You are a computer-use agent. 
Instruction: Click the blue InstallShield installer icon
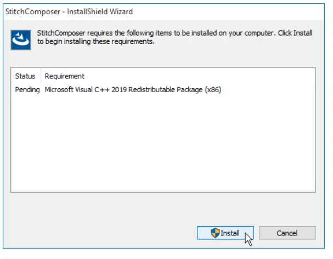(20, 38)
